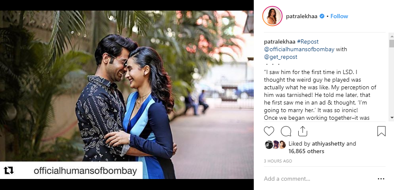Screen dimensions: 394x190
Task: Click the caption scrollbar down arrow
Action: click(x=391, y=118)
